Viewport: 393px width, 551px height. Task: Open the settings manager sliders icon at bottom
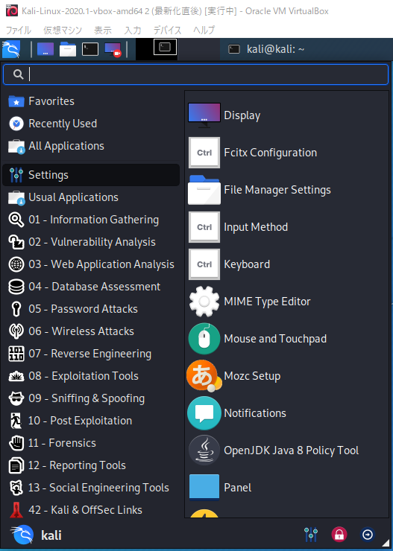click(x=311, y=535)
